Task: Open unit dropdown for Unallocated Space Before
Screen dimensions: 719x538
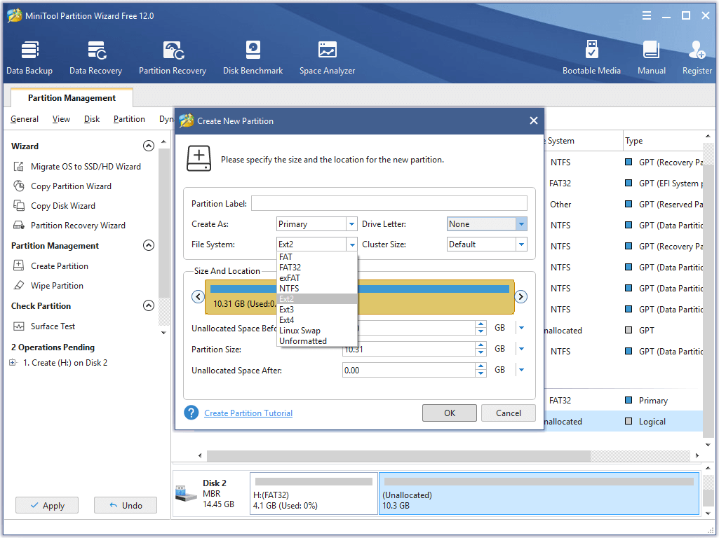Action: click(x=521, y=328)
